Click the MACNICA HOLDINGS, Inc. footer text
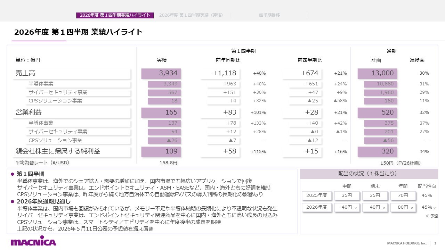The height and width of the screenshot is (250, 445). (x=407, y=243)
